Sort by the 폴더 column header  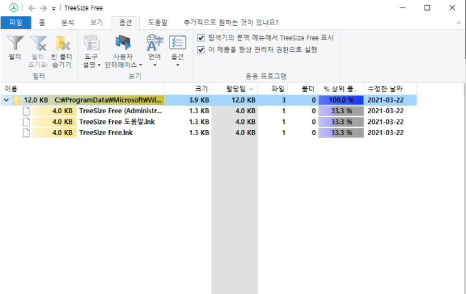point(302,89)
